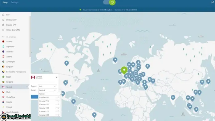Switch to the Settings tab
The width and height of the screenshot is (215, 121).
pos(15,2)
